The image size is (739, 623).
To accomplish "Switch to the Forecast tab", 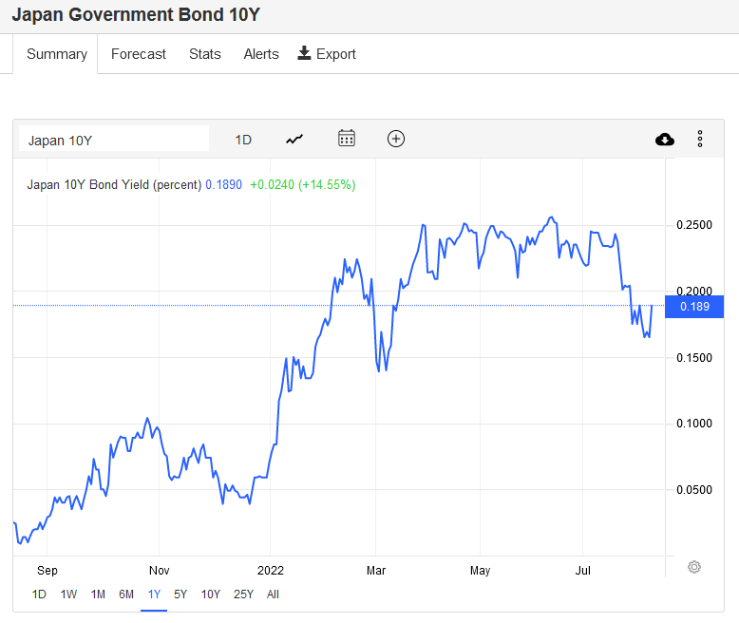I will [139, 54].
